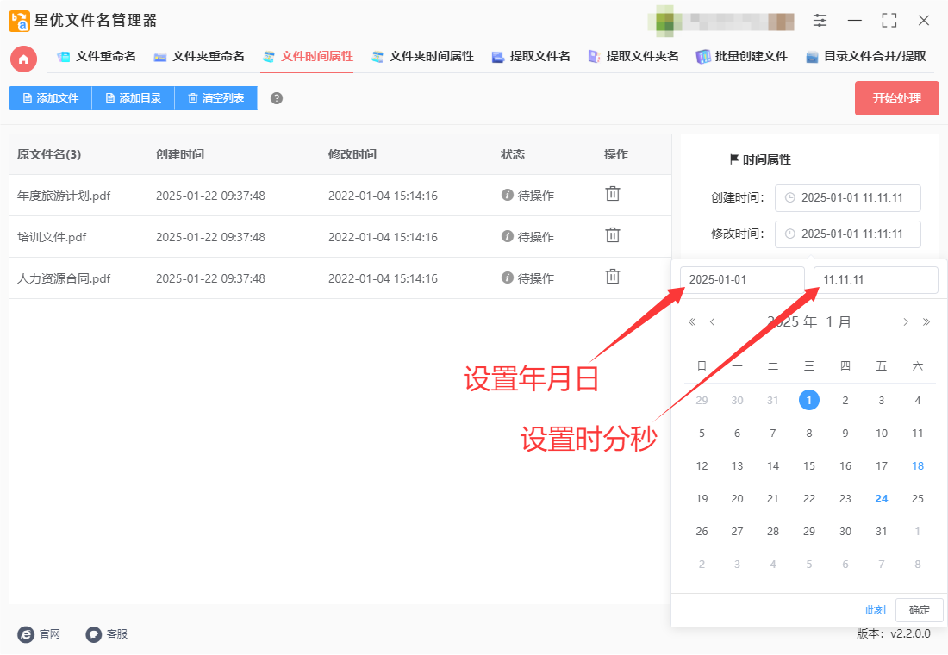Image resolution: width=948 pixels, height=655 pixels.
Task: Click the app logo in the title bar
Action: point(19,21)
